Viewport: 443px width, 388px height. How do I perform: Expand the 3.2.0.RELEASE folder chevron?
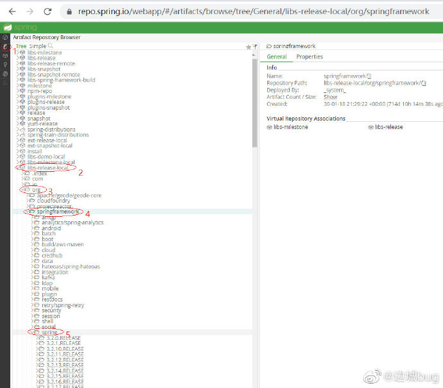37,338
